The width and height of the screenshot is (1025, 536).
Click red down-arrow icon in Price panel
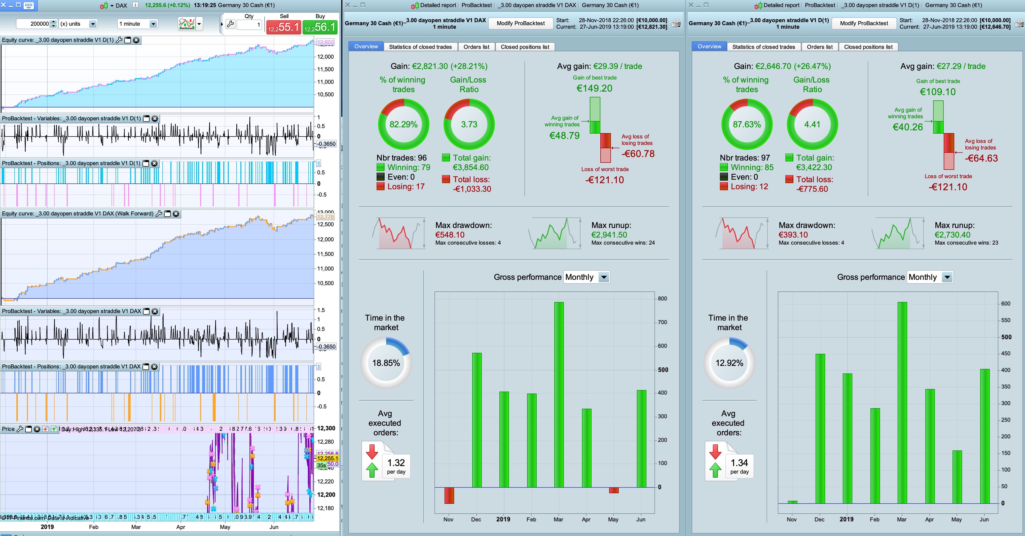(45, 429)
